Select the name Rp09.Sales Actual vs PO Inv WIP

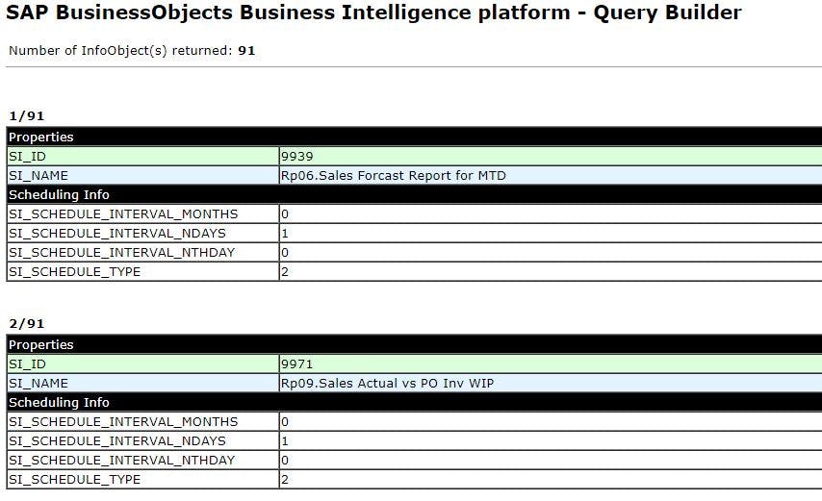point(387,384)
